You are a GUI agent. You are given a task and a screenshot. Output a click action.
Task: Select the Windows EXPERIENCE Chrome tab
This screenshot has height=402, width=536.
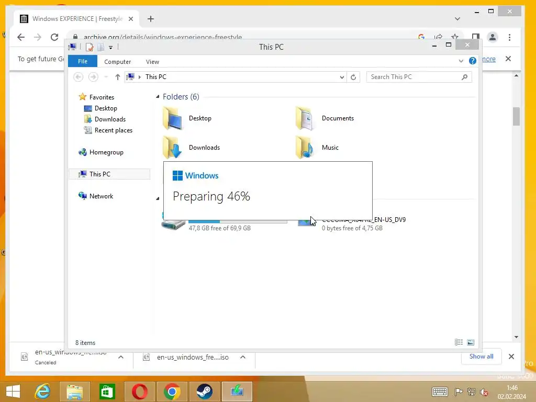tap(76, 19)
